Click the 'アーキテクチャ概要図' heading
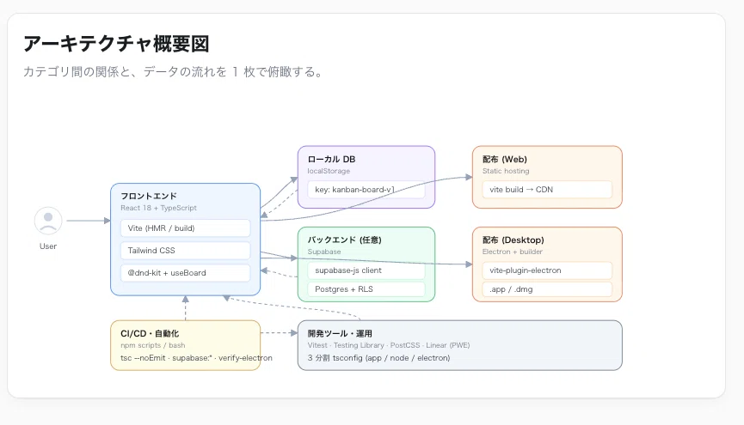Screen dimensions: 744x425 coord(116,44)
